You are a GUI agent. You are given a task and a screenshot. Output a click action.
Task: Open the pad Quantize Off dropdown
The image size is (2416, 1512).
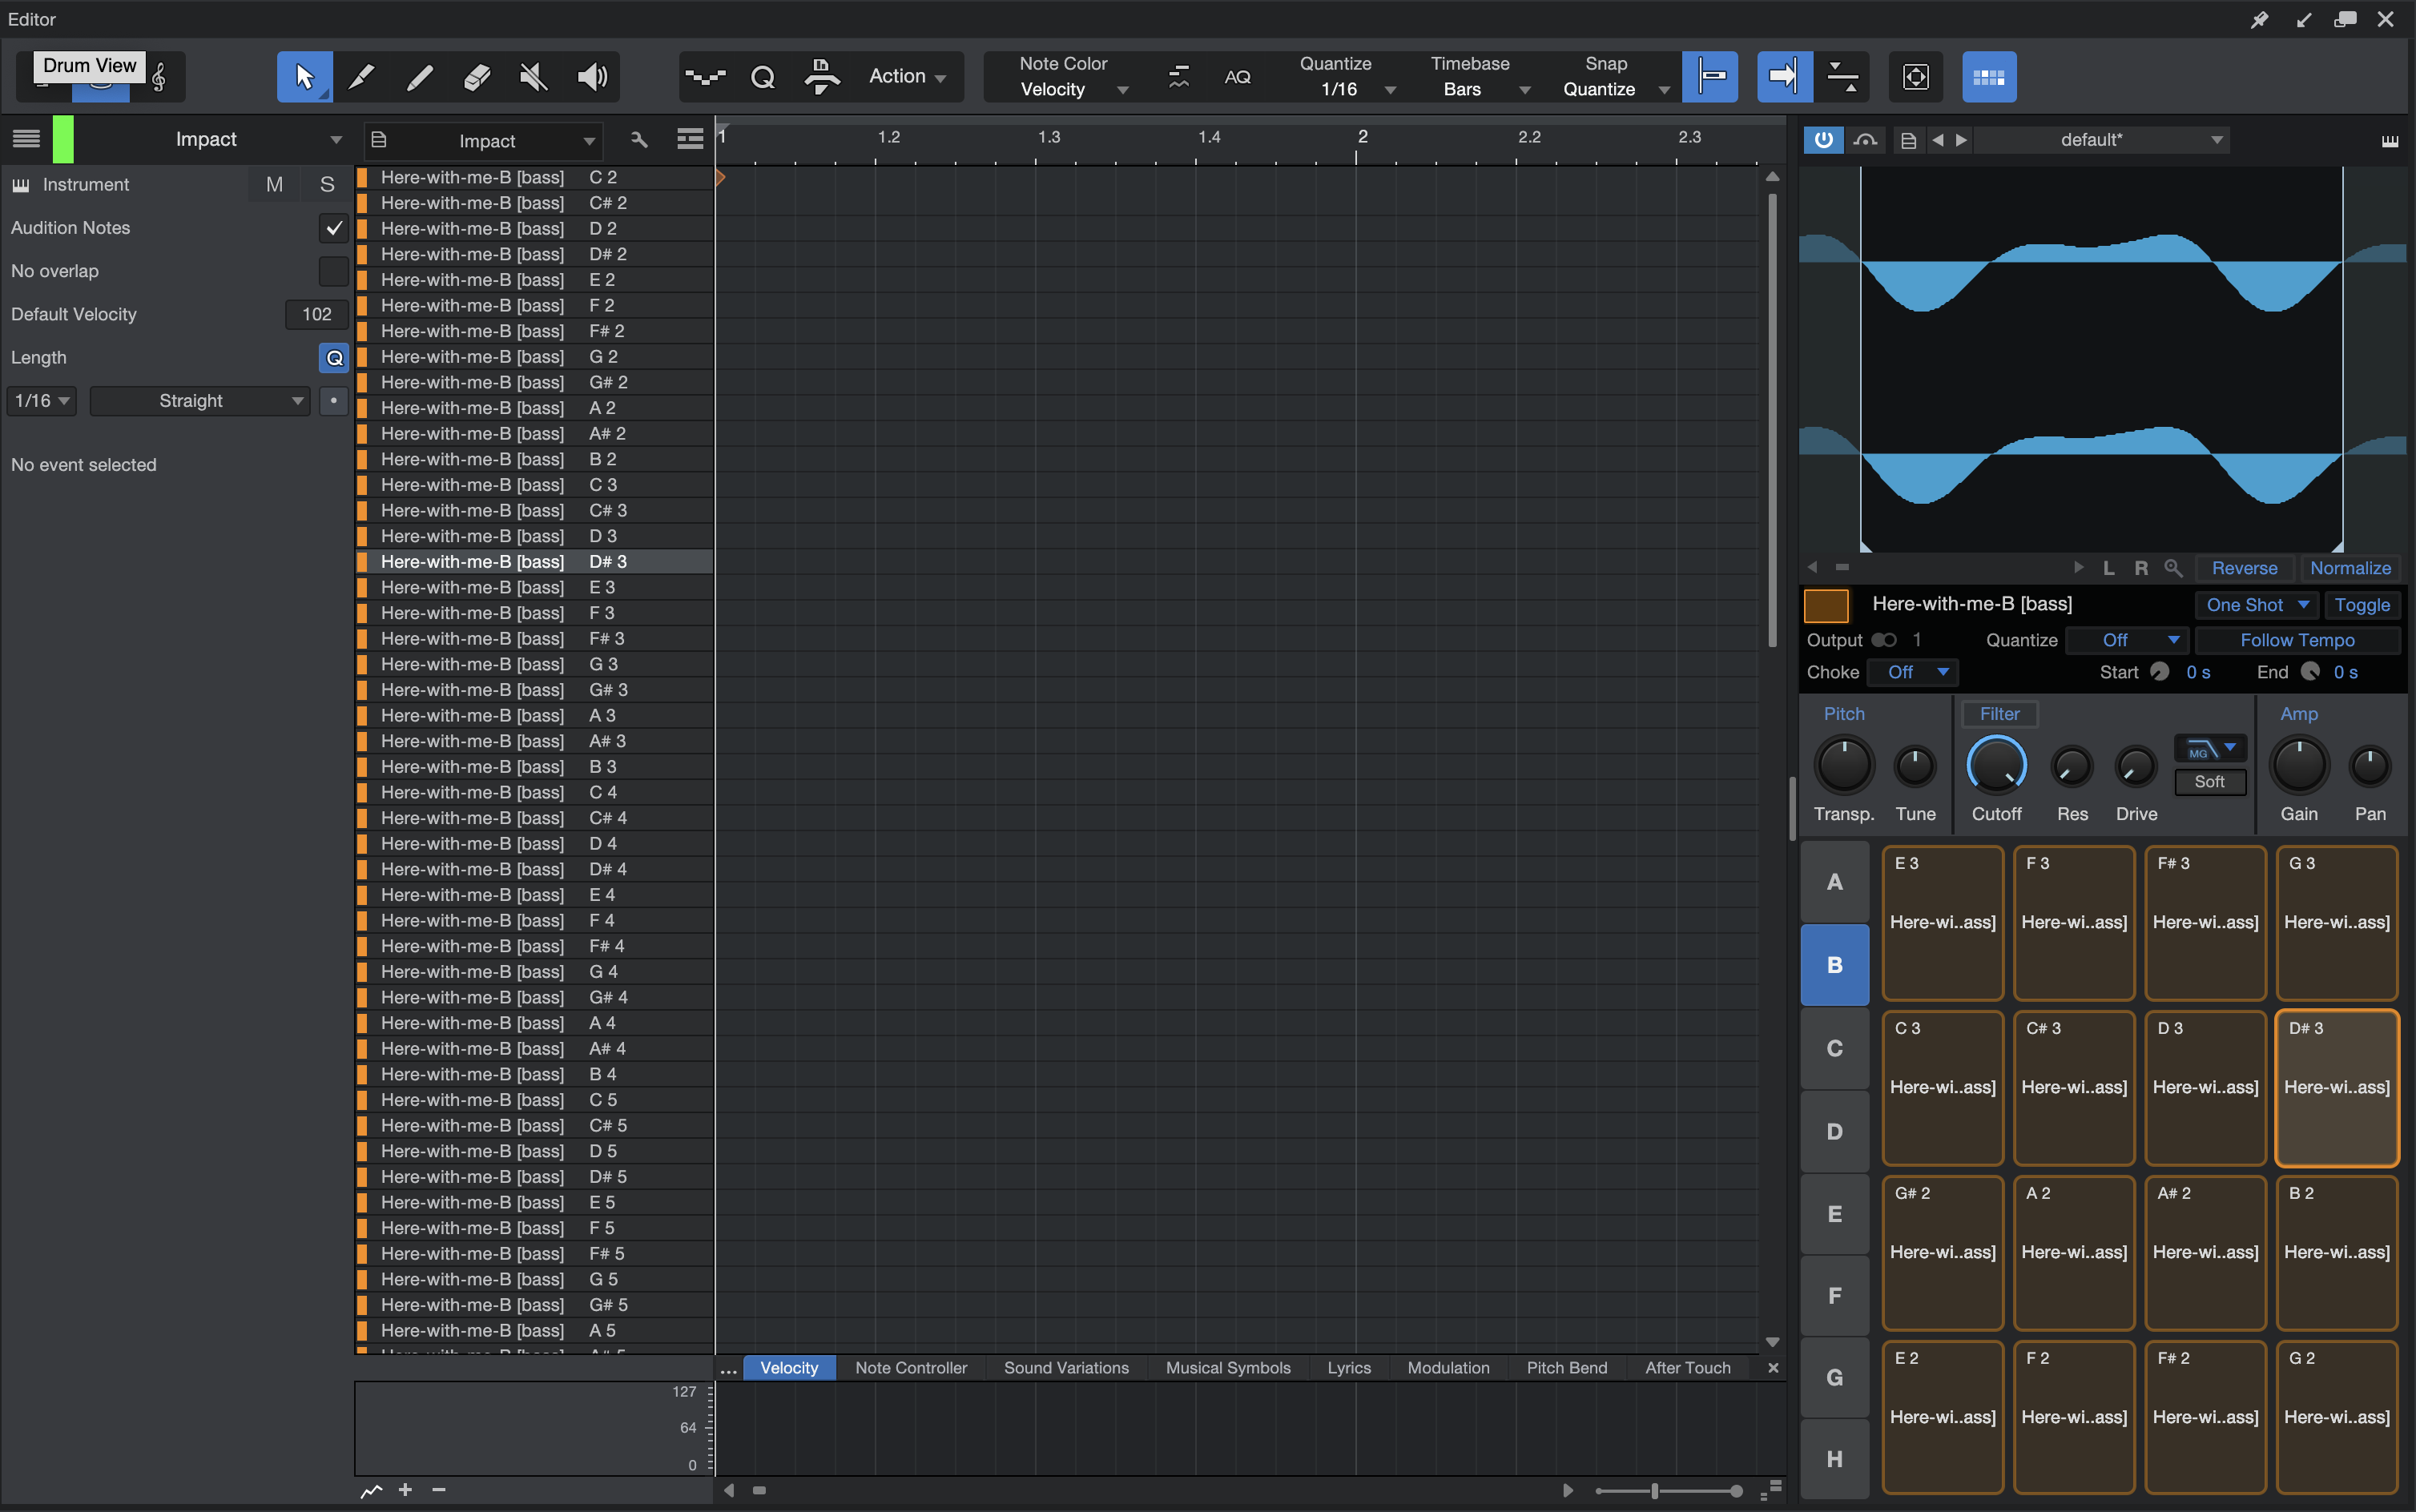click(x=2127, y=640)
